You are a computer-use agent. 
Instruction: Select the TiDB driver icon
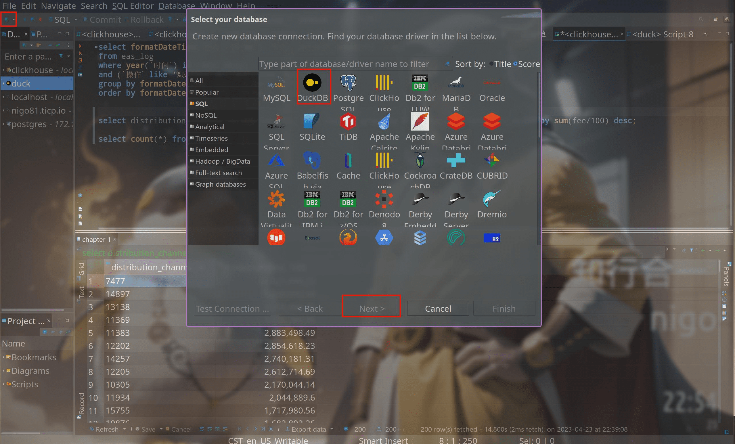348,121
